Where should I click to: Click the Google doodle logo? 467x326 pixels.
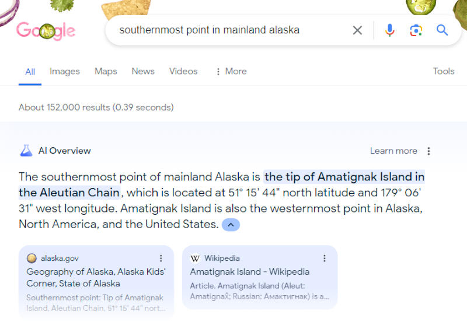(x=46, y=31)
